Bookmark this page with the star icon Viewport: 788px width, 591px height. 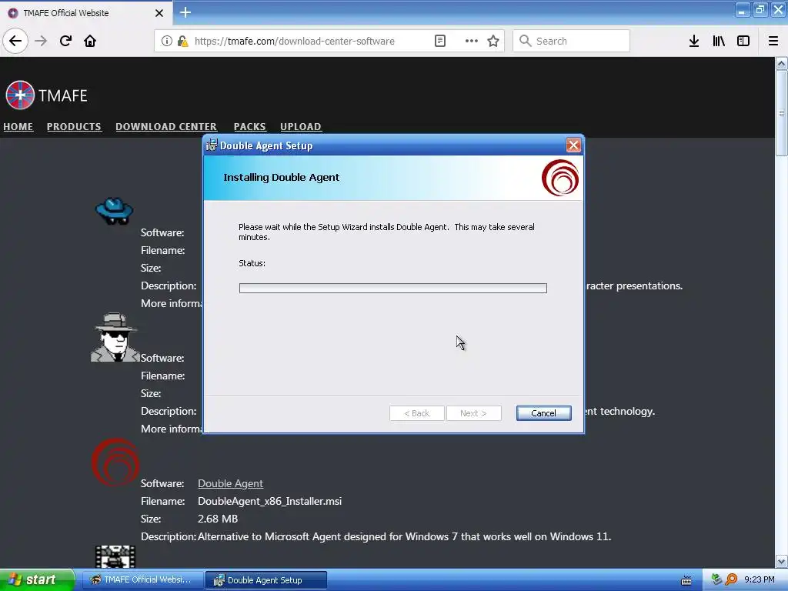[x=493, y=41]
